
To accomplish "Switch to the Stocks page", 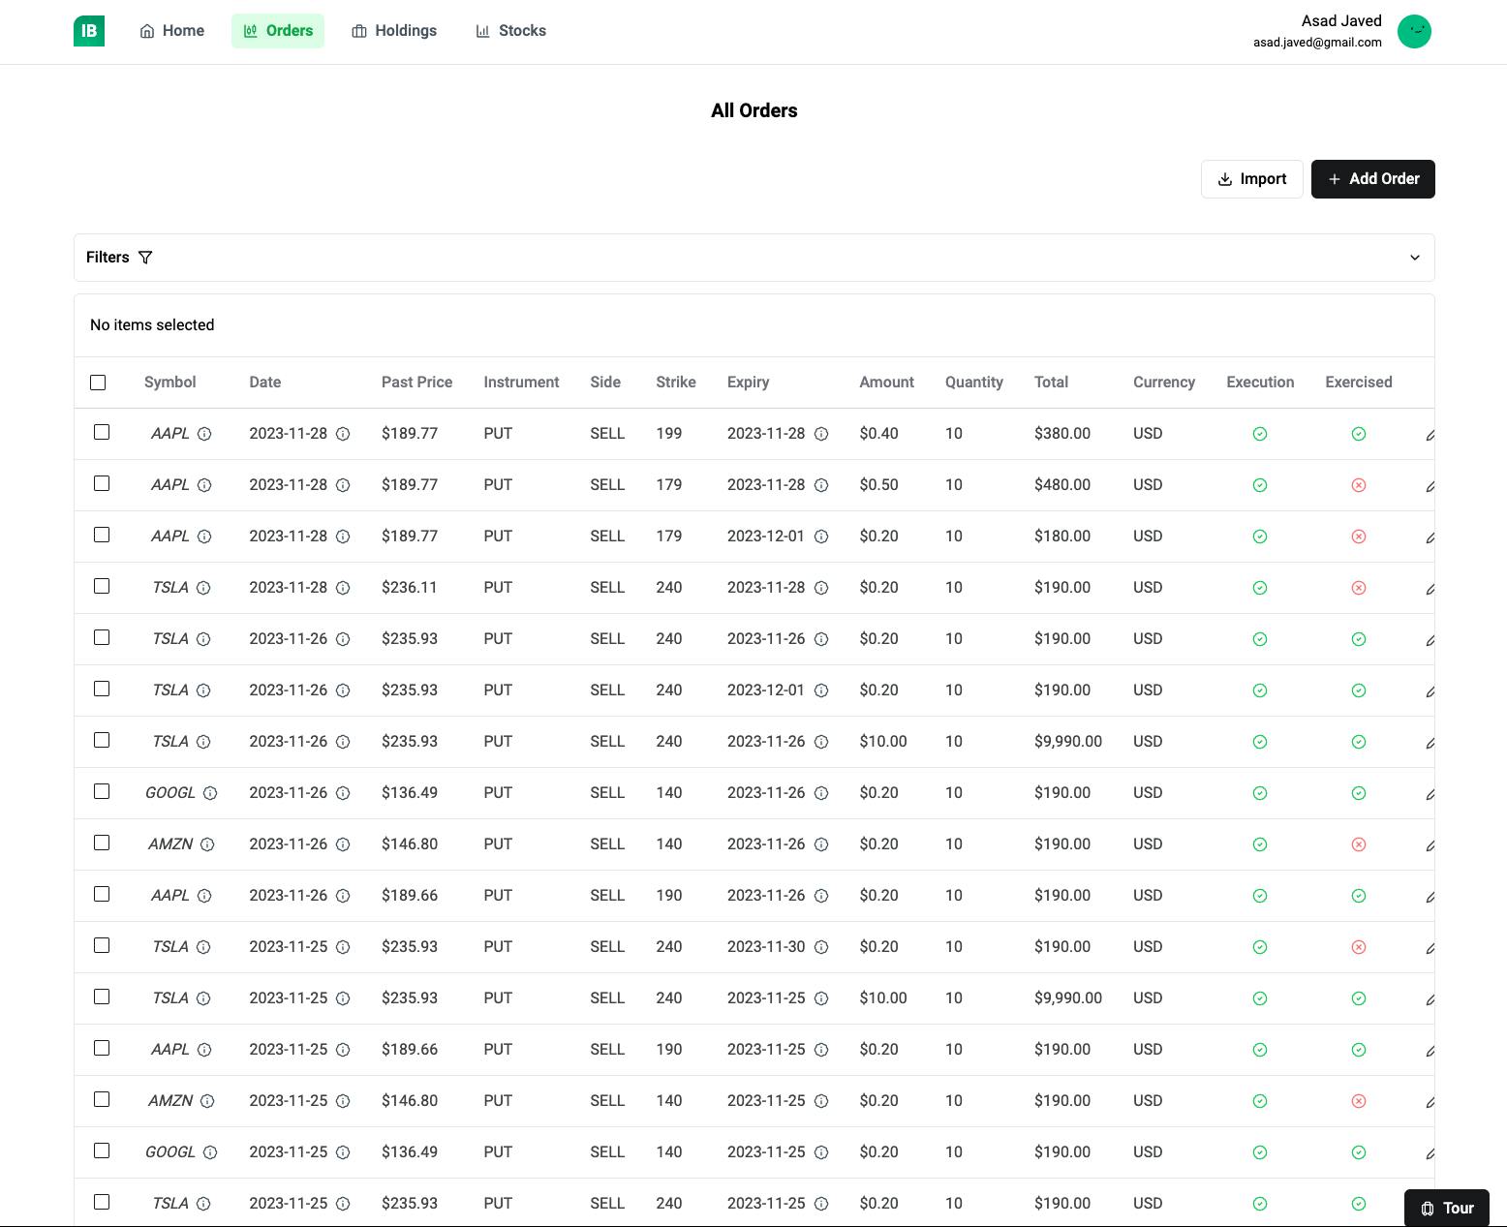I will coord(510,31).
